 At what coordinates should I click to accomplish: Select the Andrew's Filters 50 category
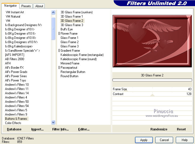click(x=17, y=102)
